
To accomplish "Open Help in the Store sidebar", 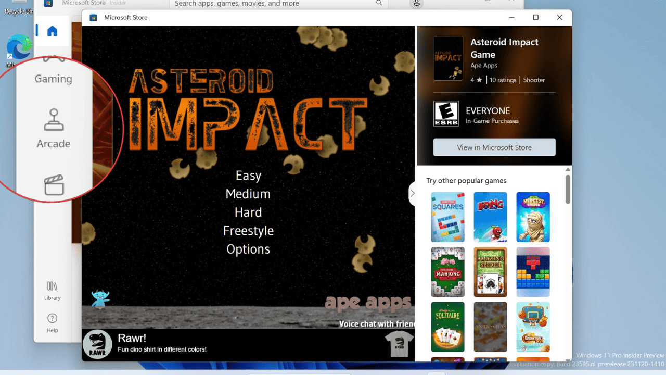I will pos(52,323).
